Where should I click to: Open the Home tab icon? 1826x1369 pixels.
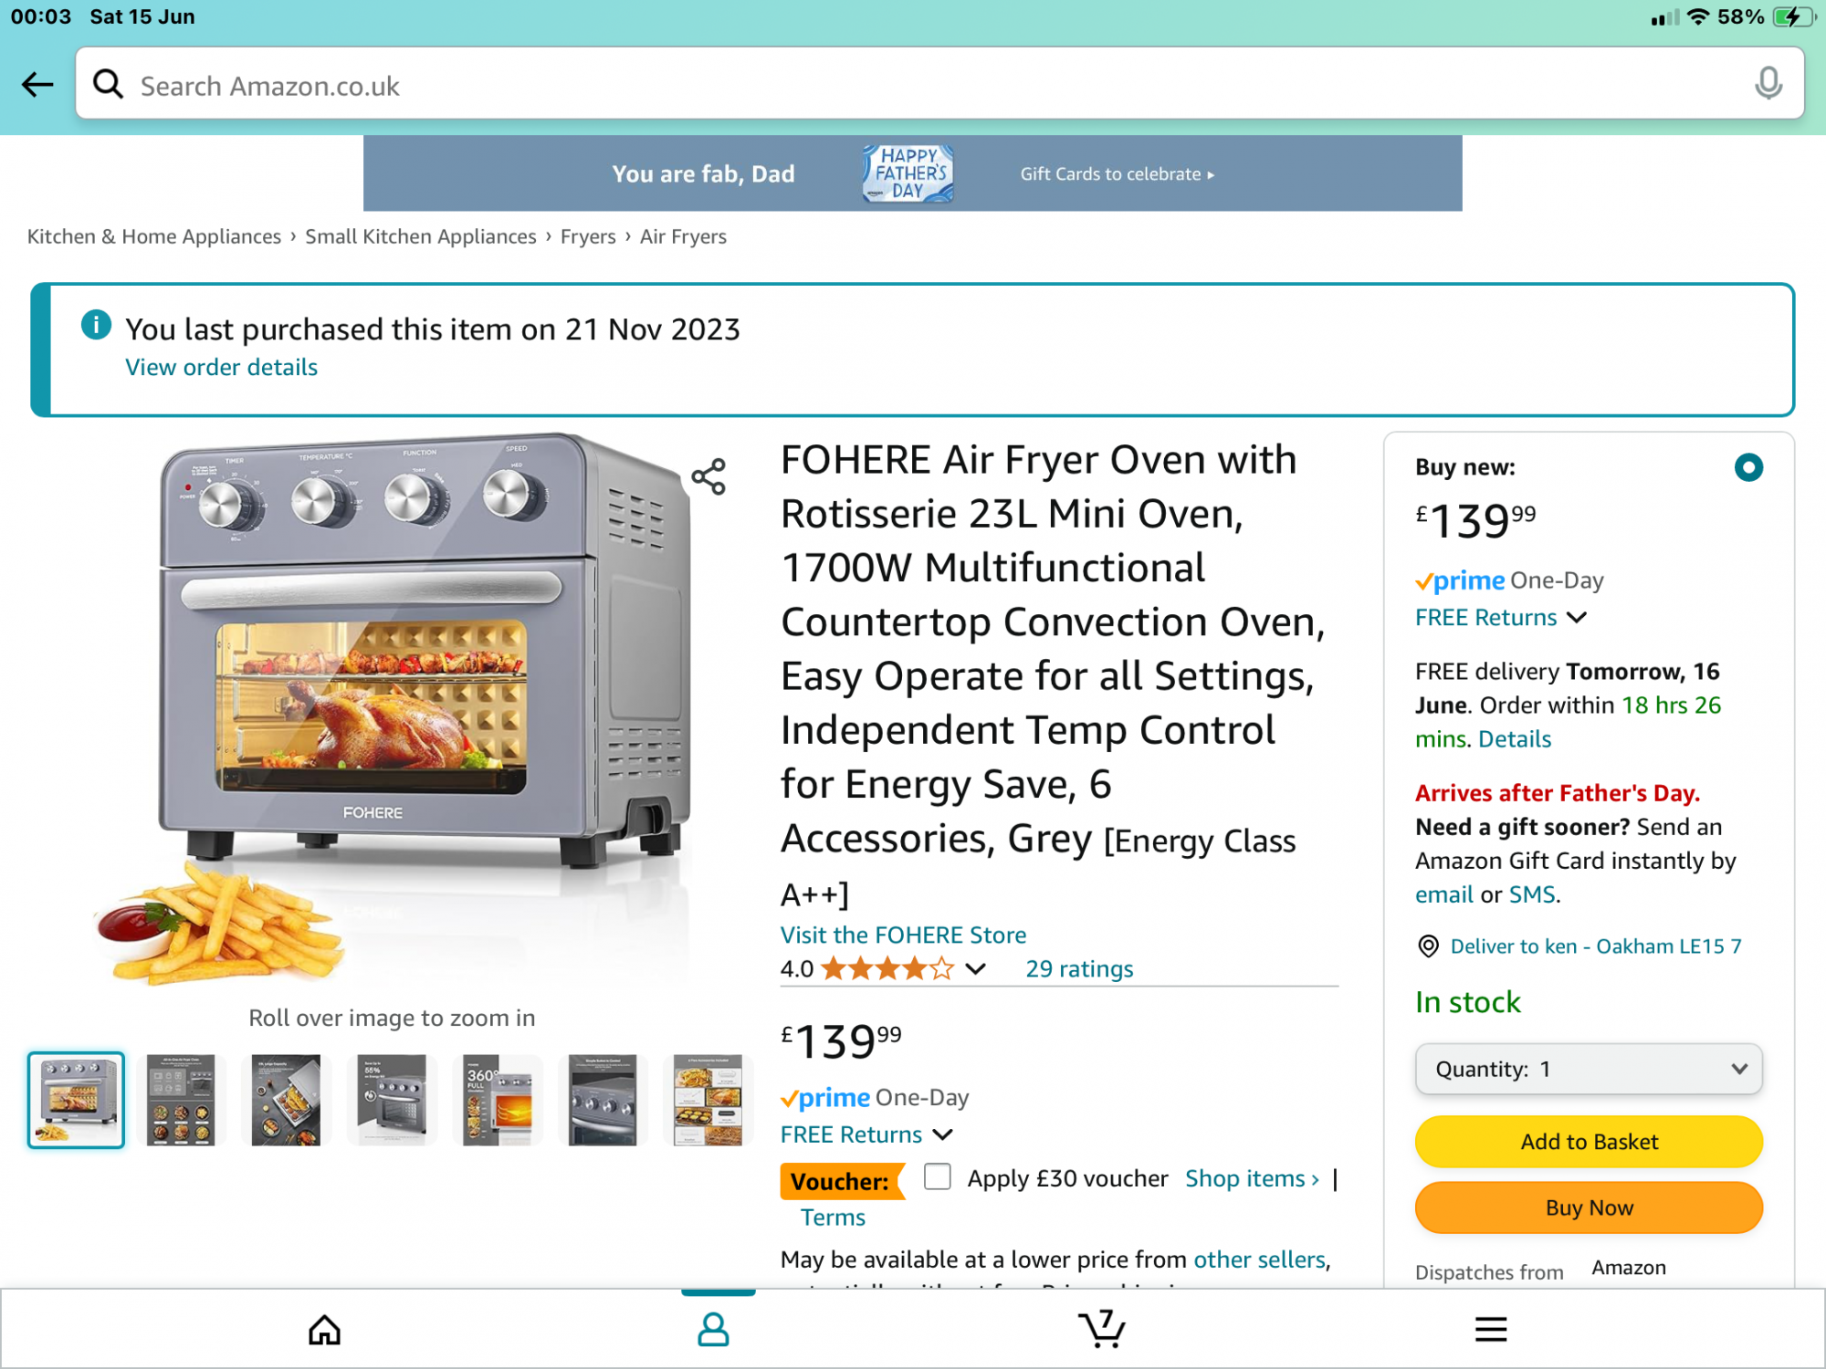click(x=324, y=1330)
